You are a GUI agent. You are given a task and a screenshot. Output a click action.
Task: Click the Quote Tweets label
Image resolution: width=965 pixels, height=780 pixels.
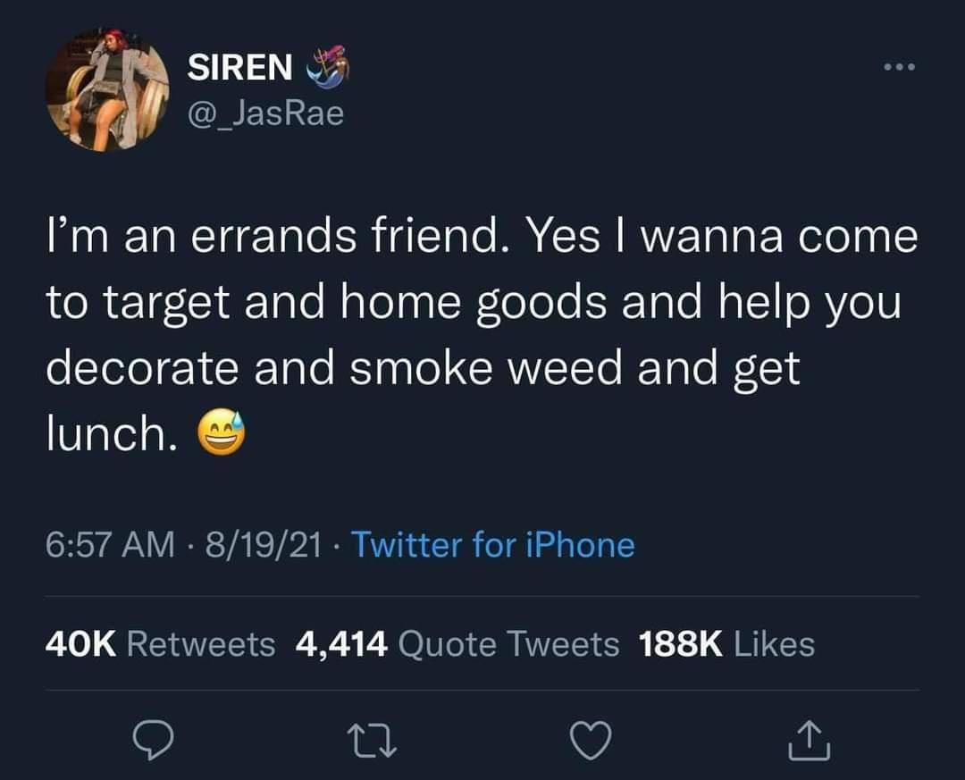[x=509, y=644]
